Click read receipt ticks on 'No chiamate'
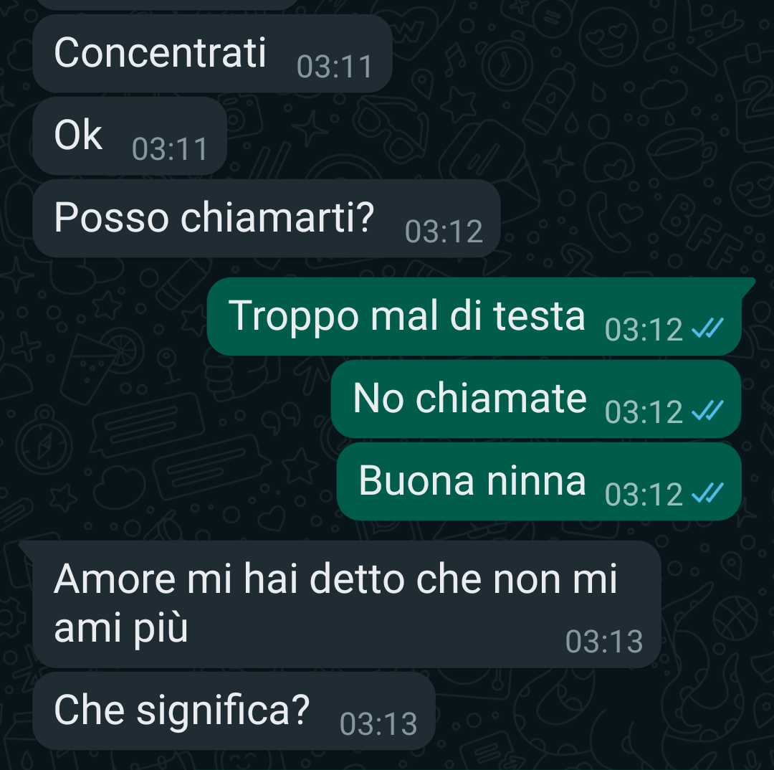Viewport: 774px width, 770px height. click(x=707, y=411)
